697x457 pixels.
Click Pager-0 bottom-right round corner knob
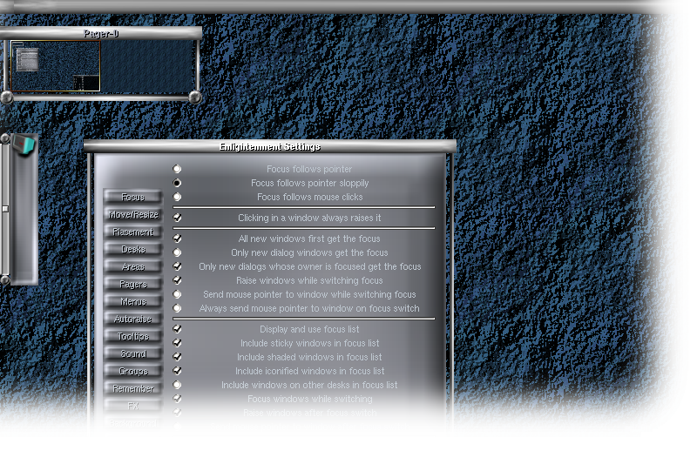click(x=195, y=97)
